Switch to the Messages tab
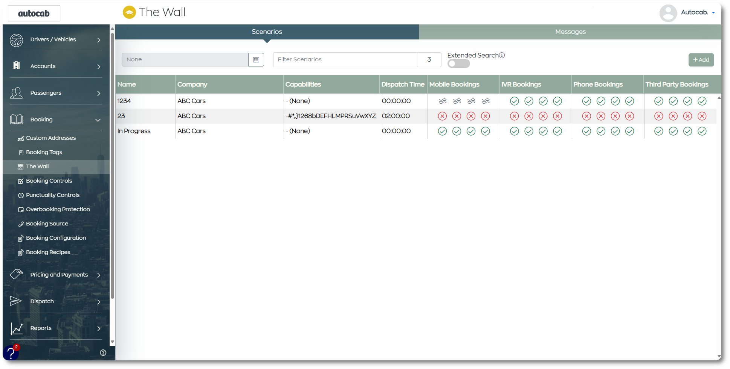This screenshot has height=369, width=730. pos(570,32)
